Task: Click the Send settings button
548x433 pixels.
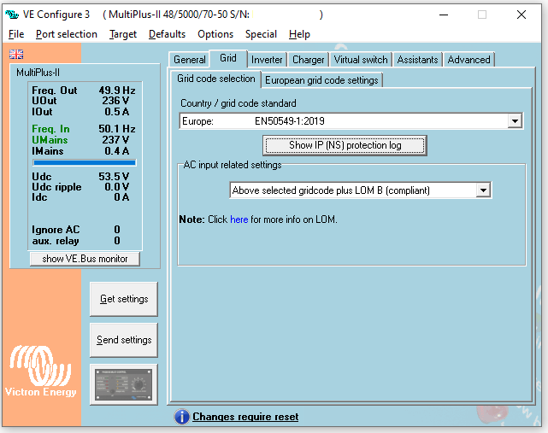Action: pyautogui.click(x=124, y=340)
